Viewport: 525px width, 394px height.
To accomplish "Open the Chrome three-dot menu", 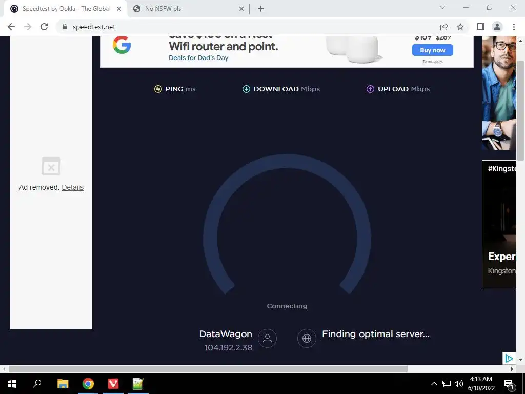I will pyautogui.click(x=514, y=27).
